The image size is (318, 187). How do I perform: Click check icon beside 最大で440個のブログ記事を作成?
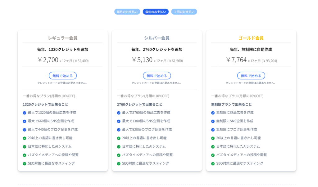[25, 130]
